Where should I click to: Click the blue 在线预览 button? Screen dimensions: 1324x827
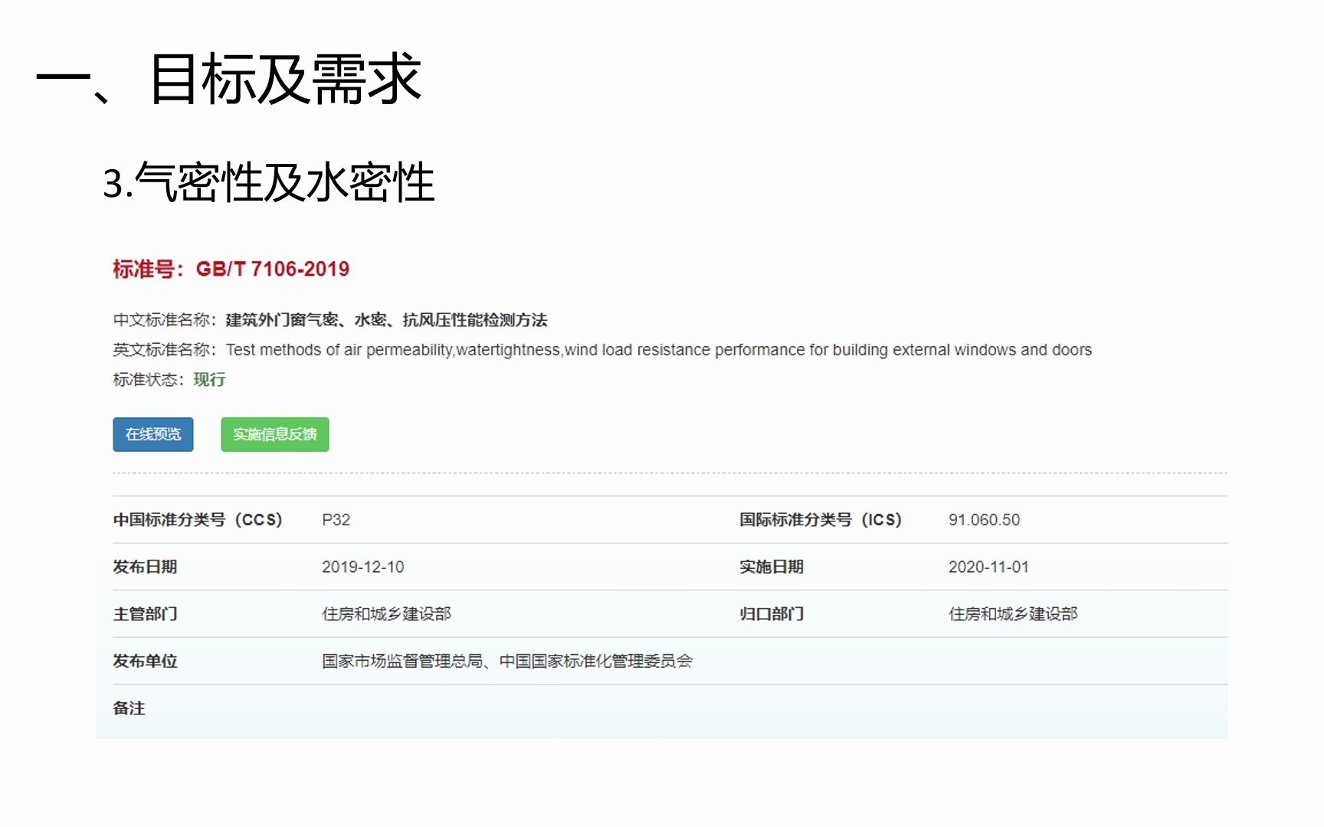[153, 434]
